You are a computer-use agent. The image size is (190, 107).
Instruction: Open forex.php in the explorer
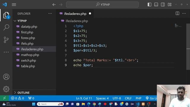(x=28, y=38)
